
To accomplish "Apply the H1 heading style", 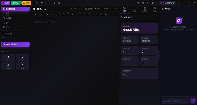I will coord(47,14).
